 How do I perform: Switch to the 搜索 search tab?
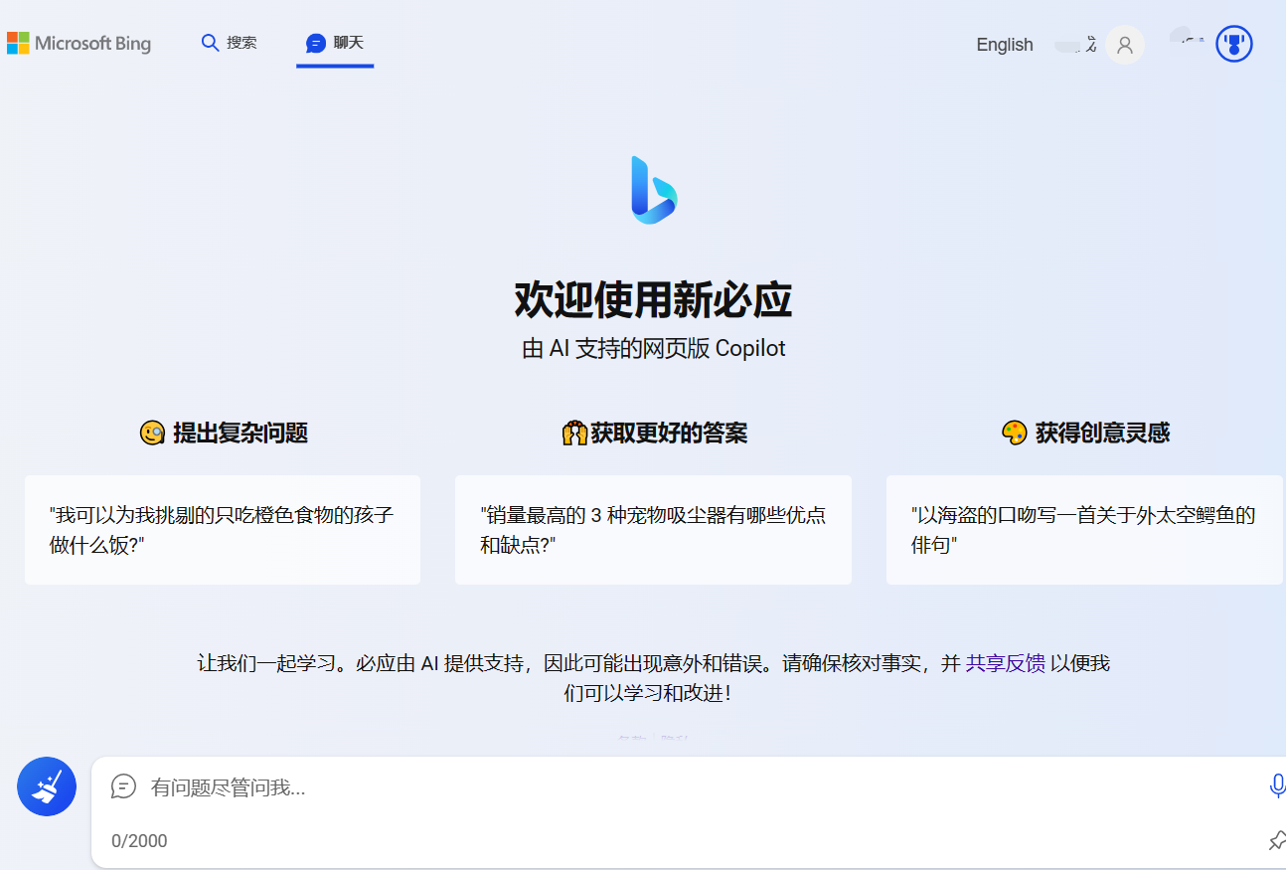point(230,43)
